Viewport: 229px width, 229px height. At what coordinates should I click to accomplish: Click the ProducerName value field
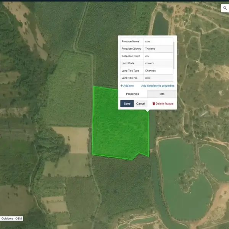point(158,41)
